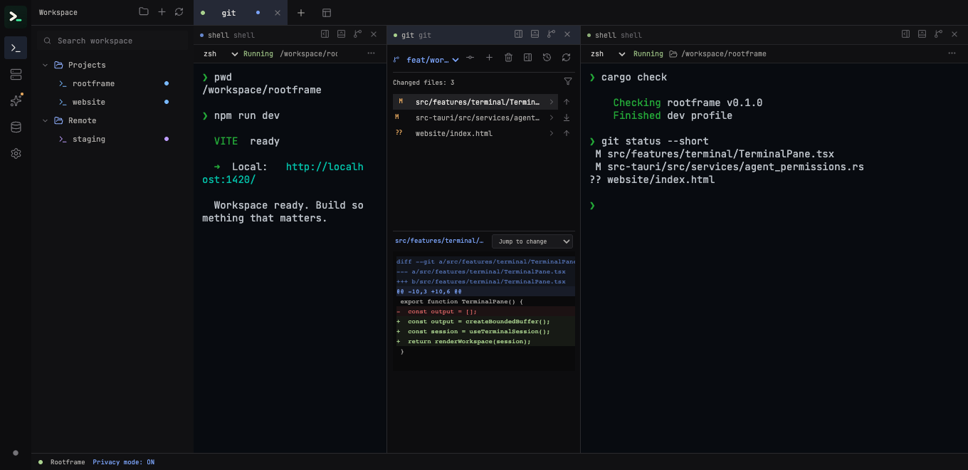Click up arrow for TerminalPane.tsx file row

point(567,102)
